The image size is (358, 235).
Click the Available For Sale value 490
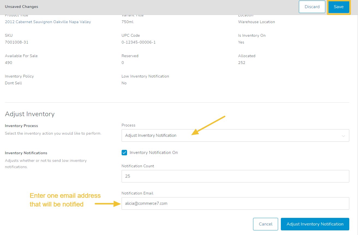(x=8, y=63)
